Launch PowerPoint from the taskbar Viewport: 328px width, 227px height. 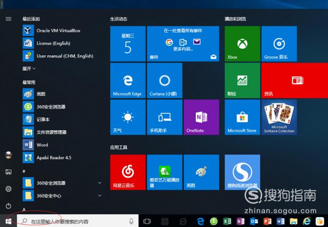(267, 221)
